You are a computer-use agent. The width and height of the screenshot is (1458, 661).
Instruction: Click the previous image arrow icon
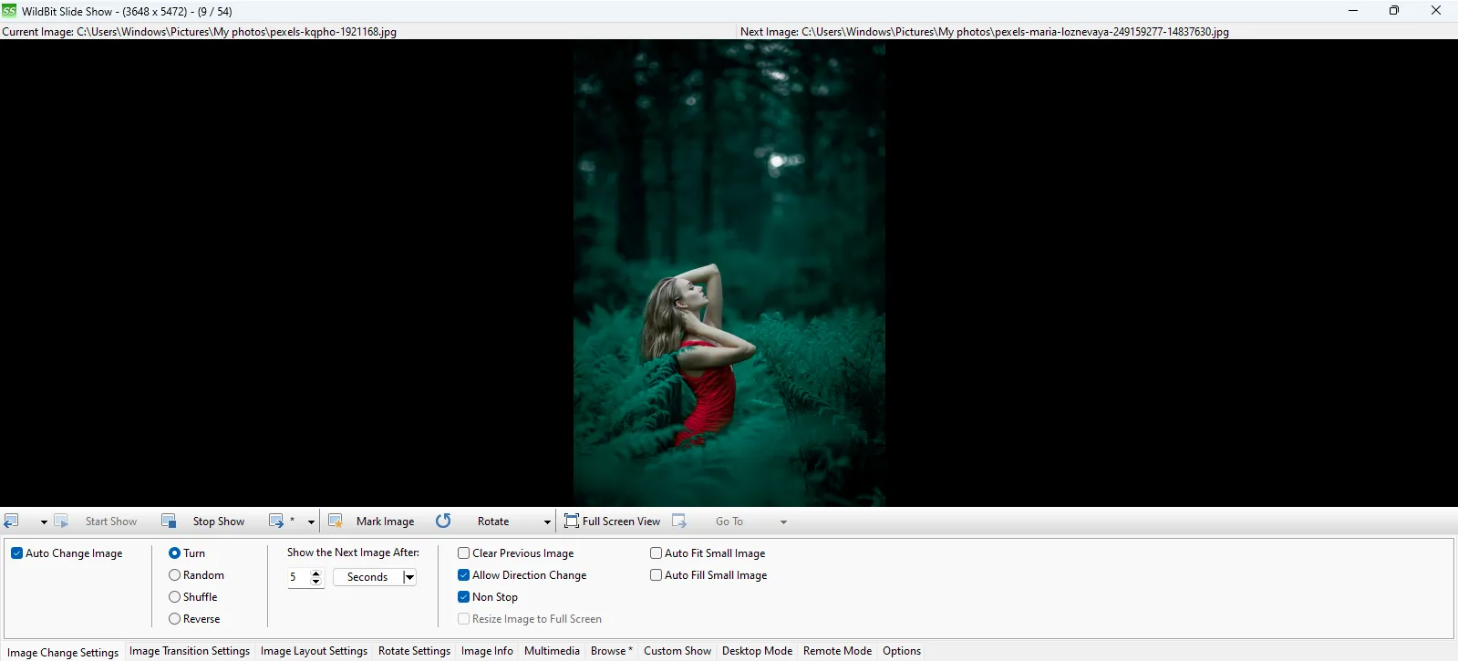12,522
